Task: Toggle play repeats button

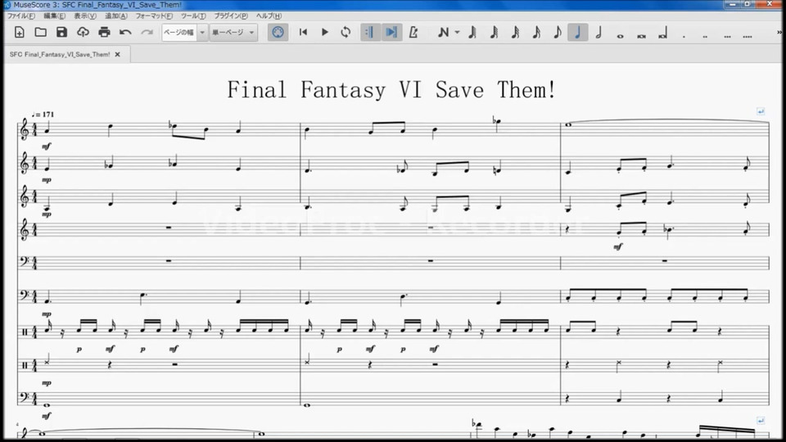Action: [369, 33]
